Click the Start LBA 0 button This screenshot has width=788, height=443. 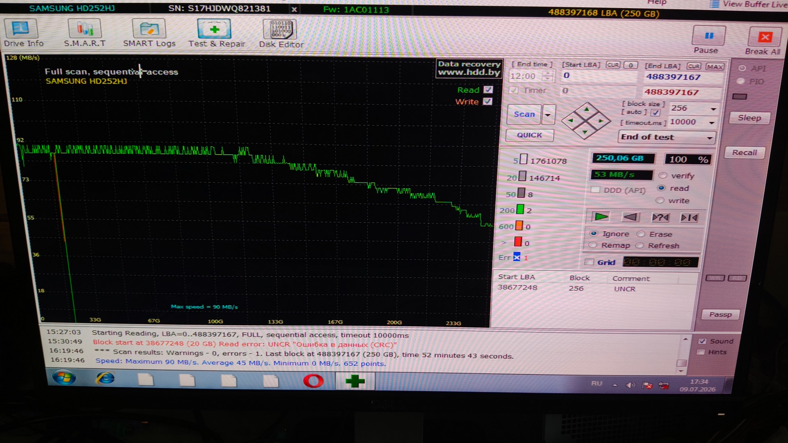631,65
